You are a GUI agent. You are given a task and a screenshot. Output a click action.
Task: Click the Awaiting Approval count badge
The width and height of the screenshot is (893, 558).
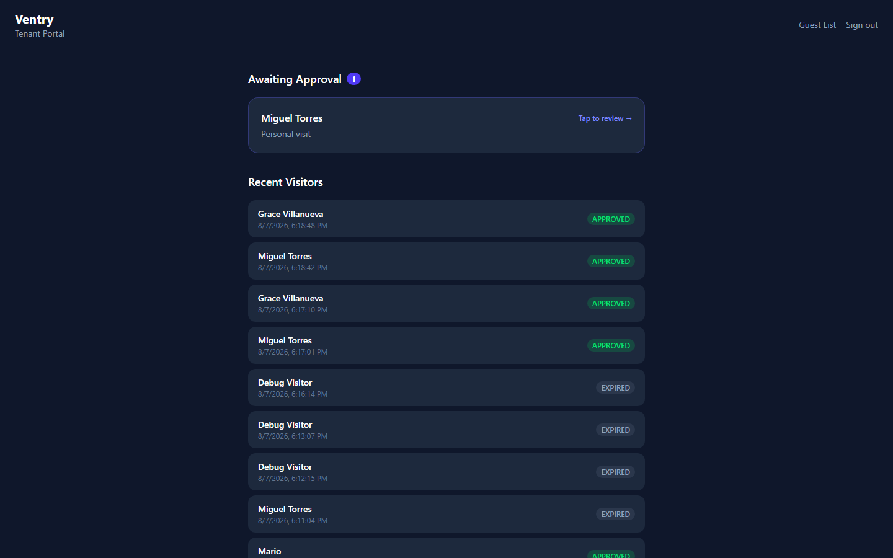point(353,79)
